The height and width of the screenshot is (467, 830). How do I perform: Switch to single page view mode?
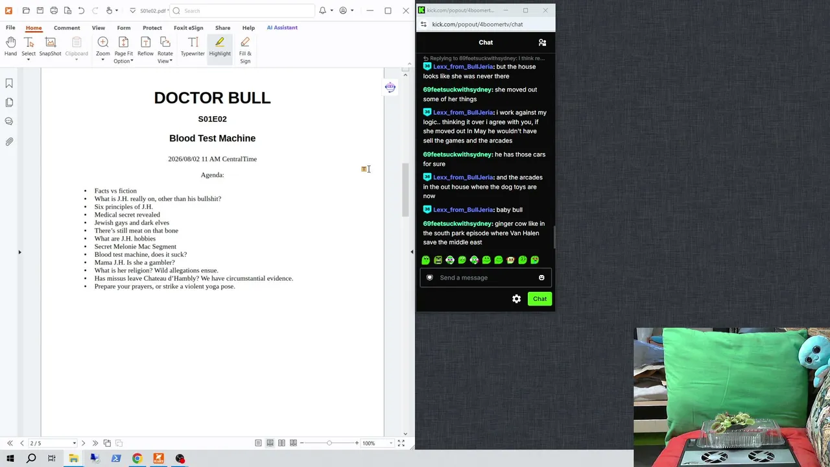(x=258, y=443)
